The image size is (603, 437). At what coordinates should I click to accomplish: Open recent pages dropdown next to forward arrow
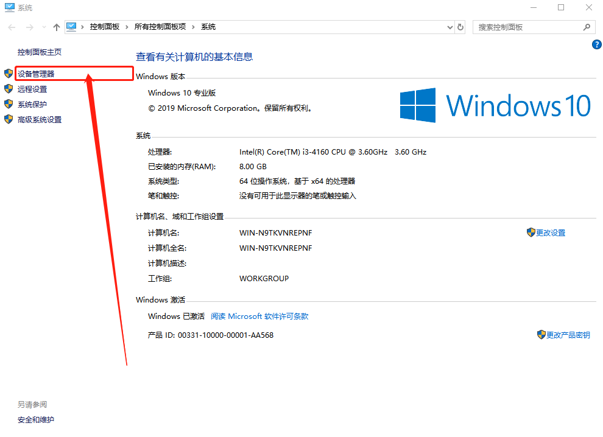click(x=43, y=27)
